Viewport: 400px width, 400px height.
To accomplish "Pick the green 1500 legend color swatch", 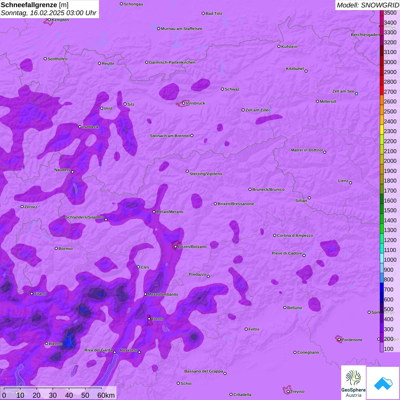I will click(382, 209).
